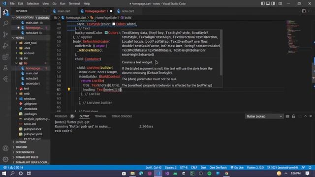Image resolution: width=315 pixels, height=177 pixels.
Task: Open Windows Start menu
Action: (x=4, y=174)
